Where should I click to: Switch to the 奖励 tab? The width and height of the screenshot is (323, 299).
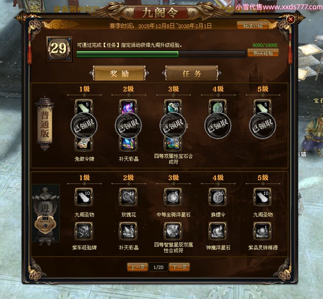[119, 73]
